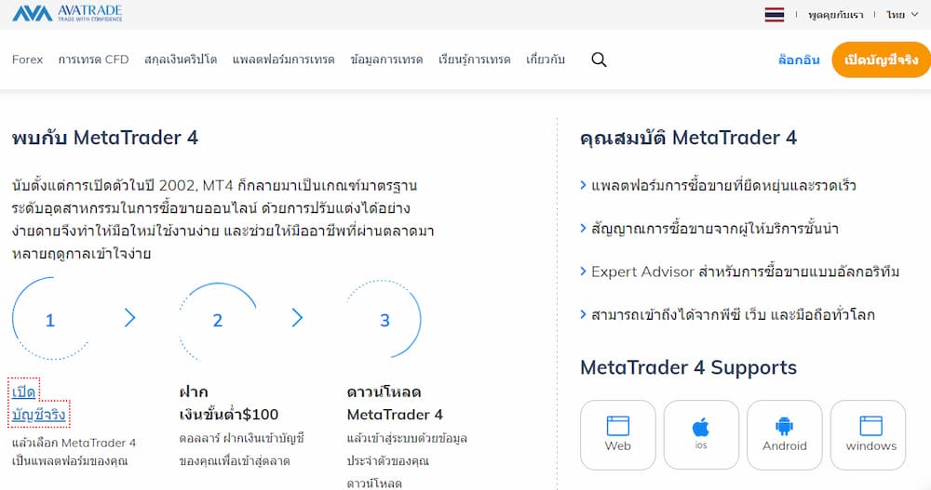Click the MetaTrader 4 Supports heading
The image size is (931, 490).
(x=688, y=368)
